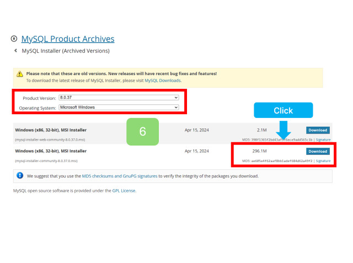Select Apr 15, 2024 date of 2.1M row
This screenshot has height=263, width=353.
(x=197, y=130)
